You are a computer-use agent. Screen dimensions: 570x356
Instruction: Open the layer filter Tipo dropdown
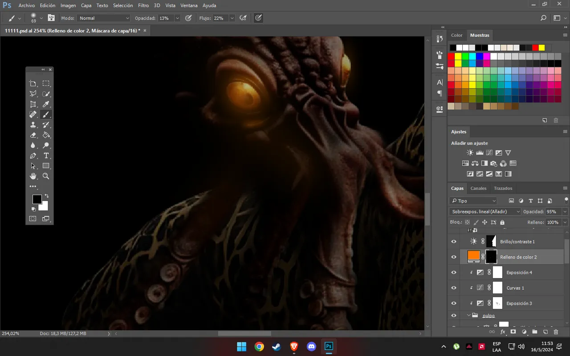point(473,201)
